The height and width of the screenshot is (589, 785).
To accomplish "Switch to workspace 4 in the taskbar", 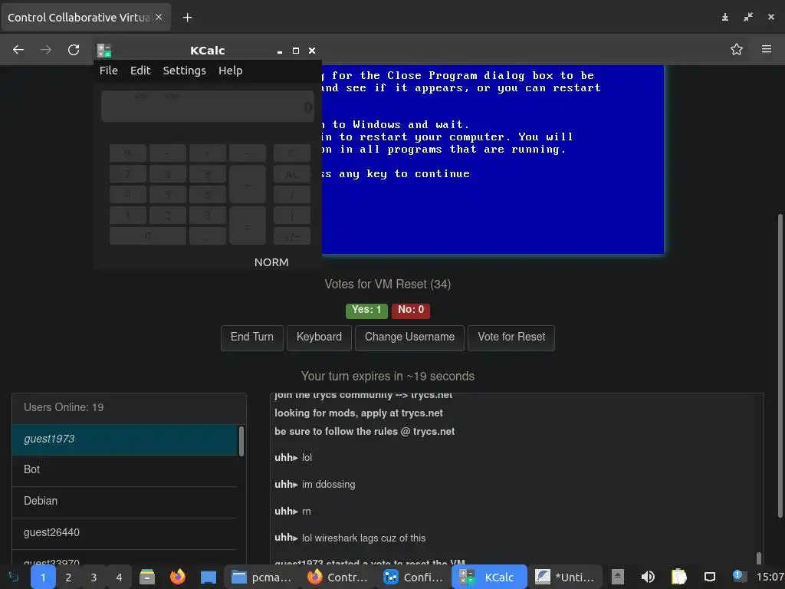I will (x=119, y=577).
